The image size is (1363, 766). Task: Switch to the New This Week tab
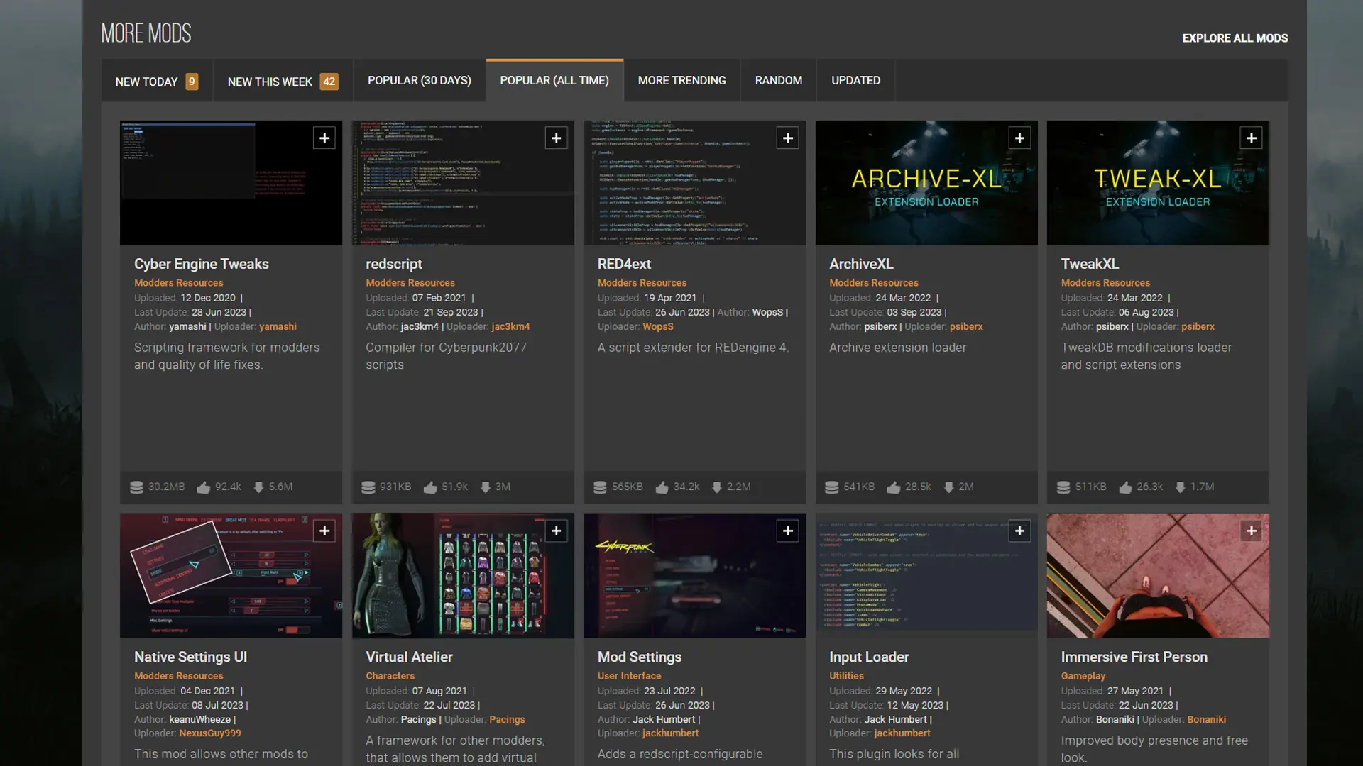(270, 81)
